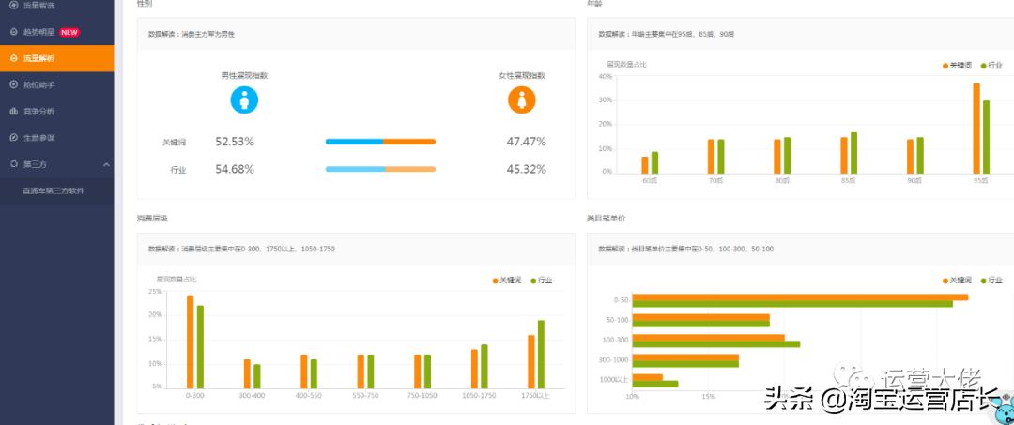Click the 生意参谋 compass icon

tap(13, 138)
